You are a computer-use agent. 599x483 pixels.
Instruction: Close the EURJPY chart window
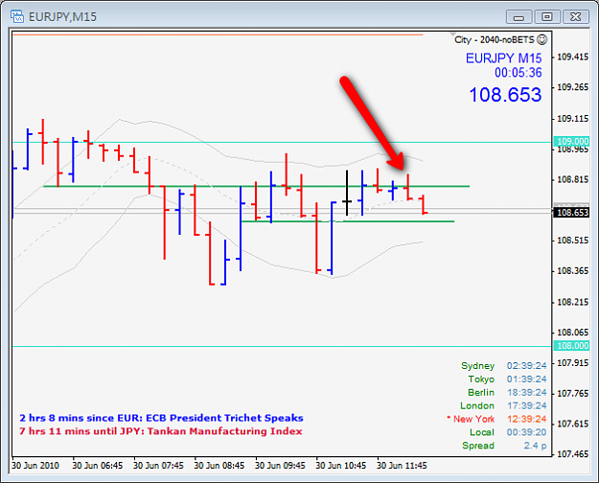pyautogui.click(x=576, y=17)
